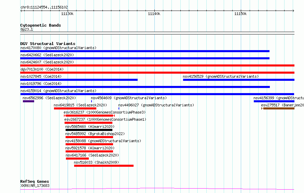Viewport: 304px width, 193px height.
Task: Click the small blue nsv4564609 marker
Action: pyautogui.click(x=92, y=101)
